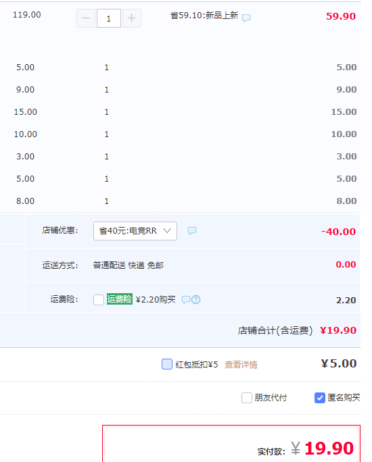Click comment icon beside ¥2.20购买
Screen dimensions: 372x462
pyautogui.click(x=186, y=300)
